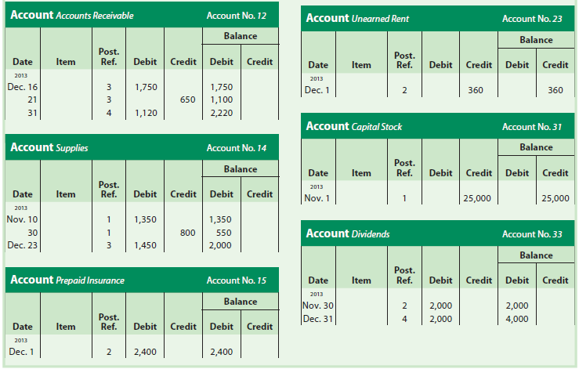
Task: Click the 360 credit balance in Unearned Rent
Action: click(555, 90)
